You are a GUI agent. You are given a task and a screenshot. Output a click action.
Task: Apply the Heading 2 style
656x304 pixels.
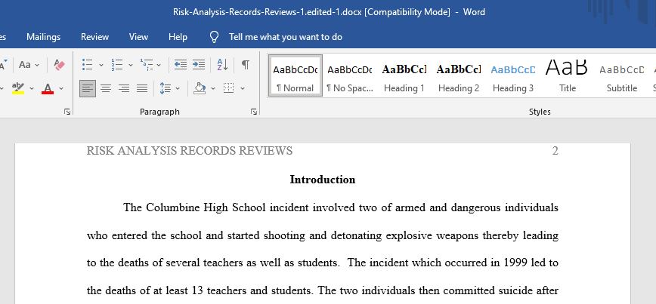tap(459, 75)
